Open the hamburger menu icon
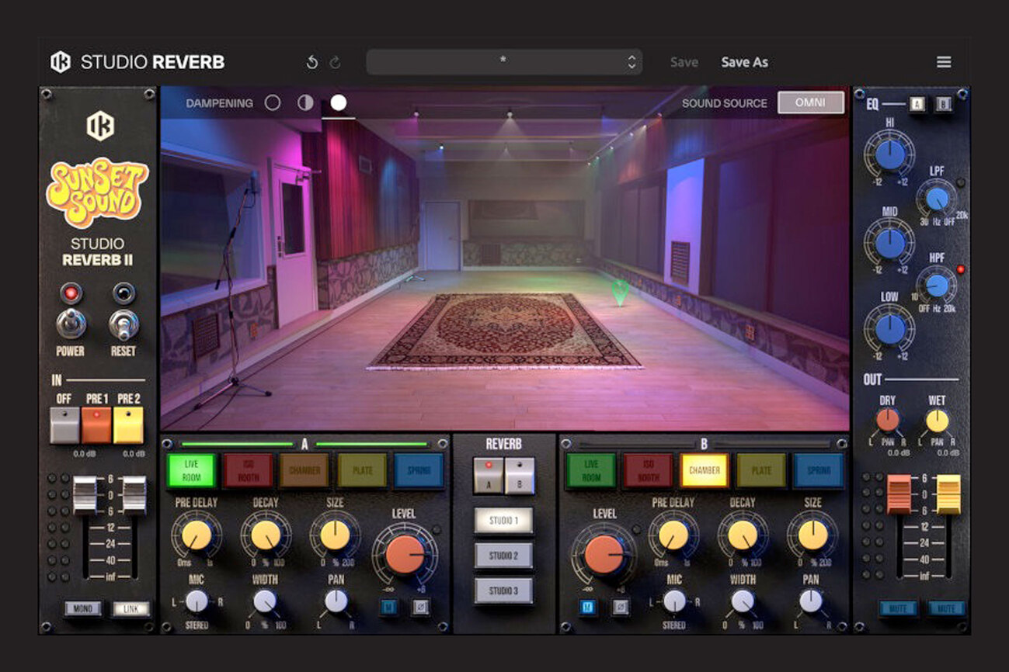Screen dimensions: 1009x672 click(944, 62)
